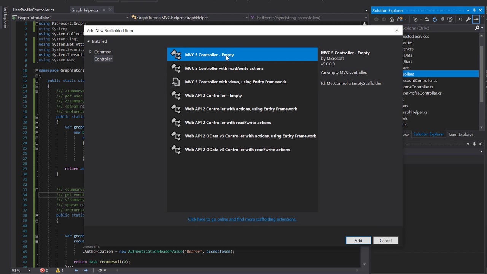Open the Test Explorer side tab
Image resolution: width=487 pixels, height=274 pixels.
point(5,17)
